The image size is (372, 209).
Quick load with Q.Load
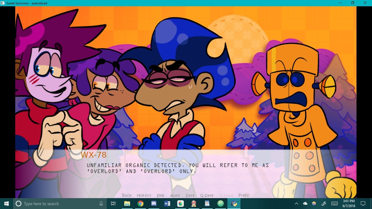pyautogui.click(x=226, y=195)
